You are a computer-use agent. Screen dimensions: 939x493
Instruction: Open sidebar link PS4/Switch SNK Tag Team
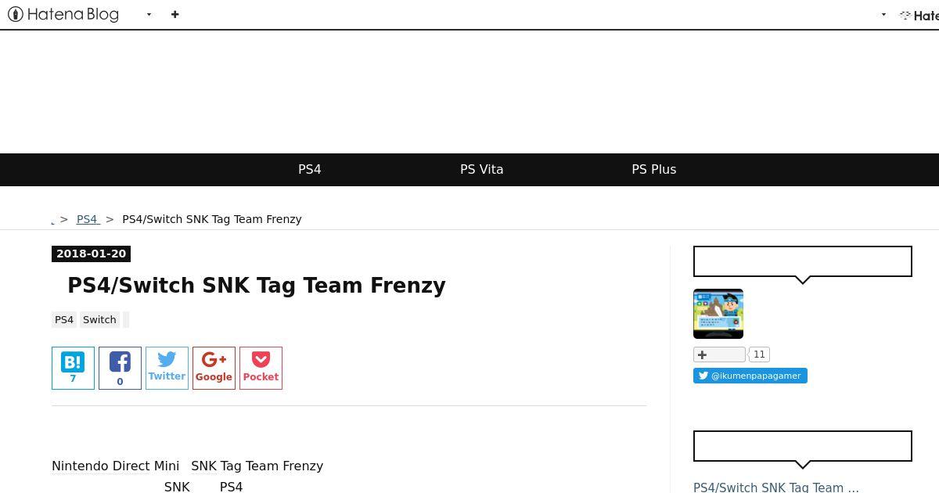click(776, 487)
